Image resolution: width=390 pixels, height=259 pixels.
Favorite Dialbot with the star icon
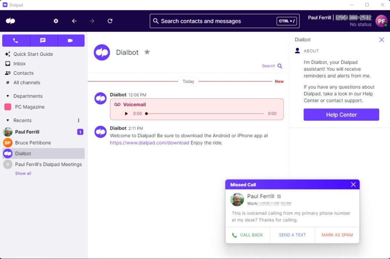(x=147, y=52)
